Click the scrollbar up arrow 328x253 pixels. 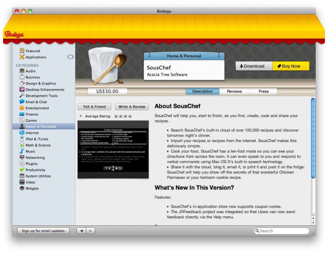click(x=313, y=218)
